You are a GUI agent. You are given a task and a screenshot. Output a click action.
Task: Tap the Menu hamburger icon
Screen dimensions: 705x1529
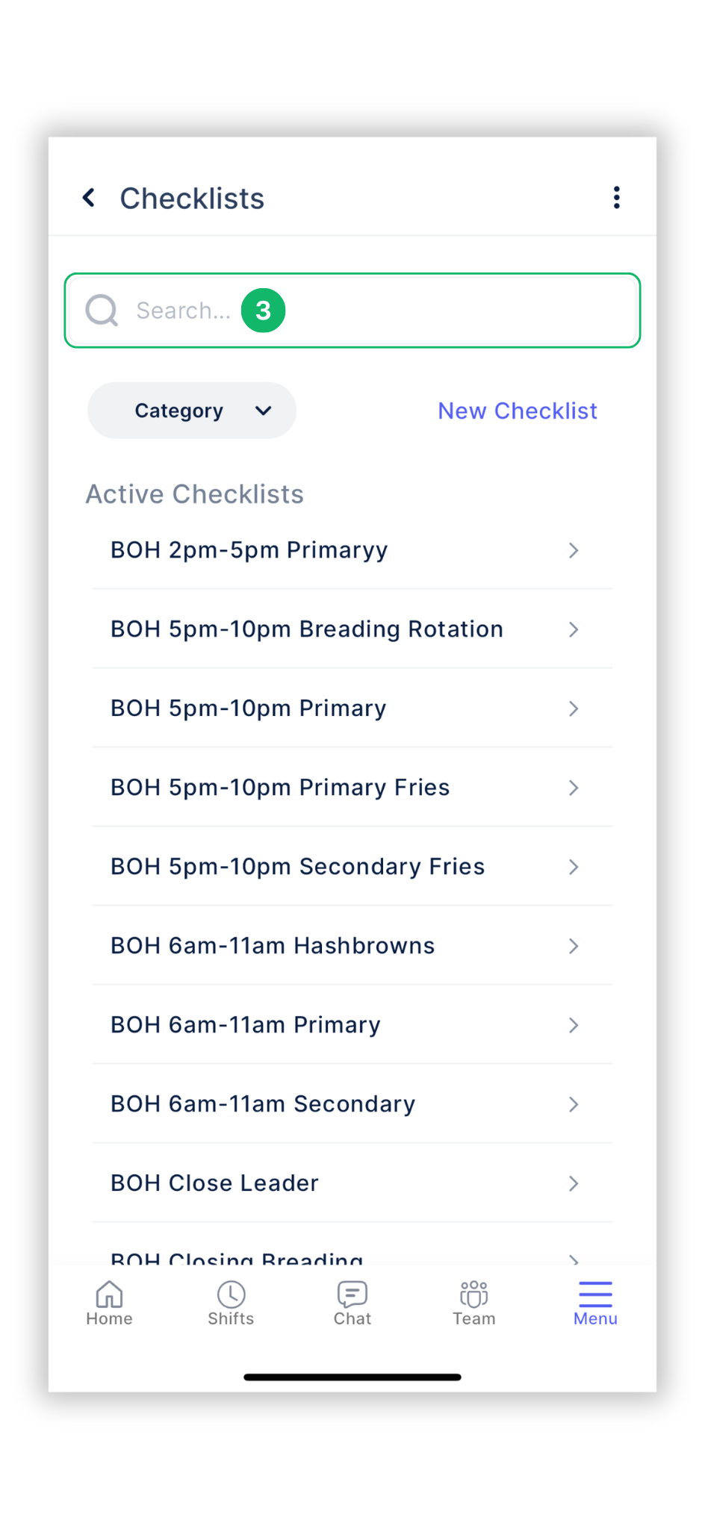tap(594, 1294)
